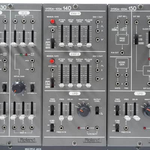
Task: Click LFO OUT jack 1 on module 140
Action: [x=87, y=128]
